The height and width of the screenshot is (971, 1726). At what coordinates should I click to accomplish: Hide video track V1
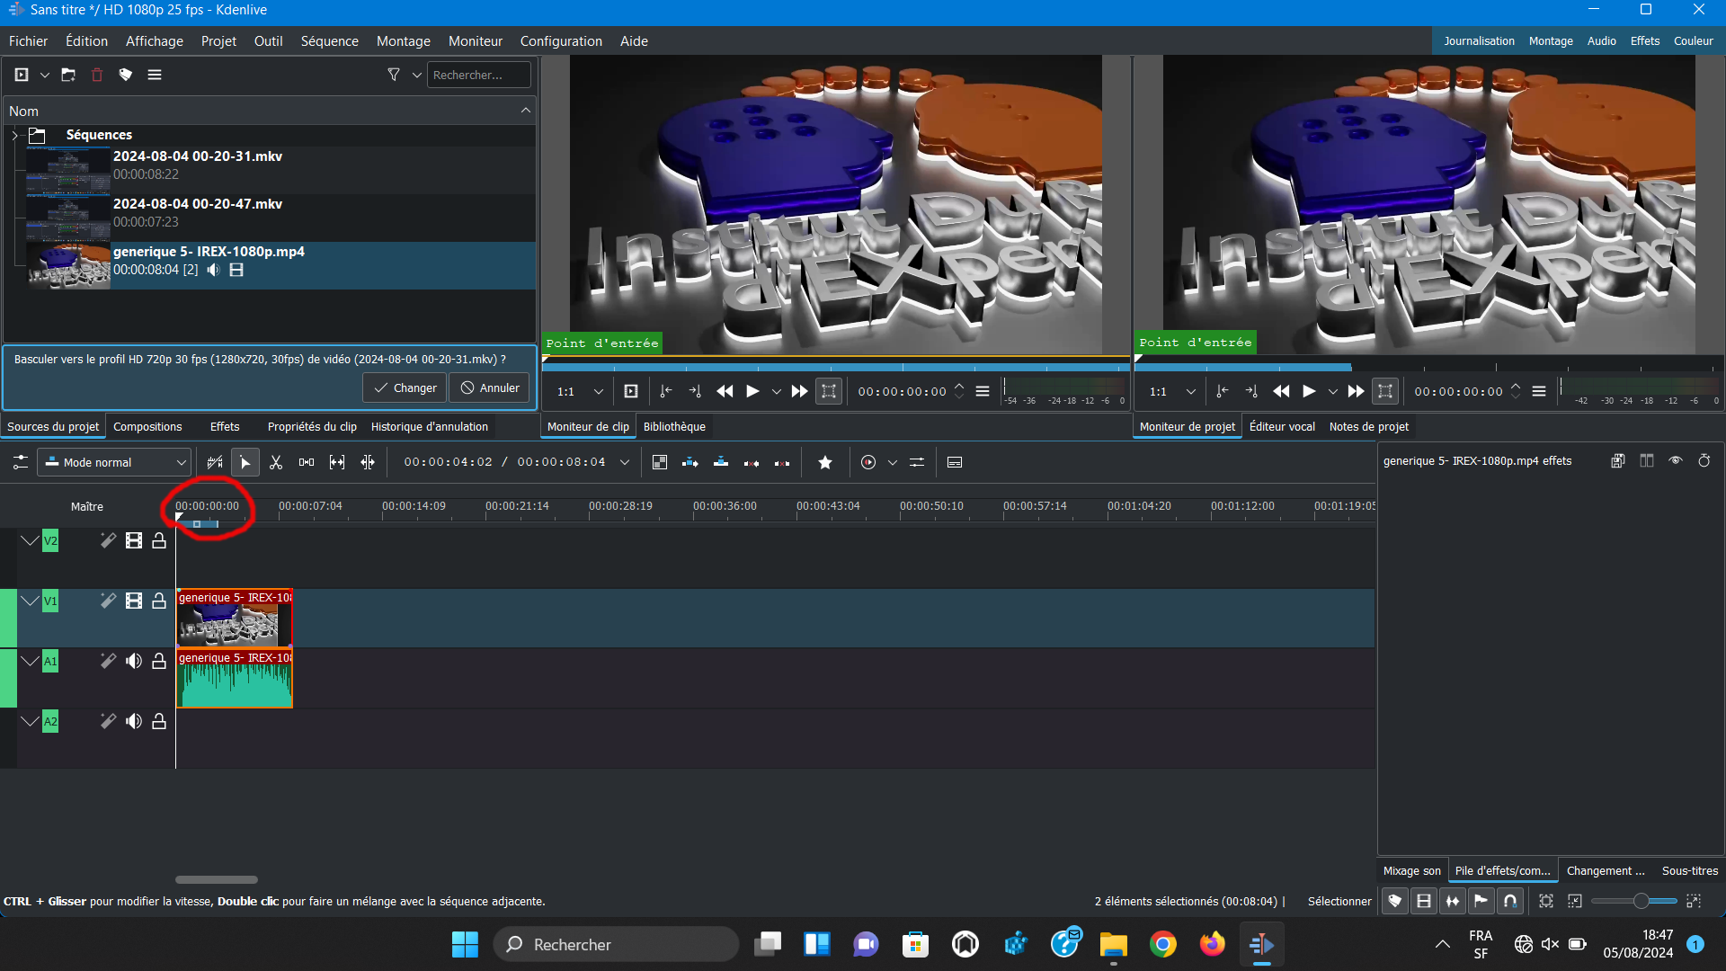(134, 601)
